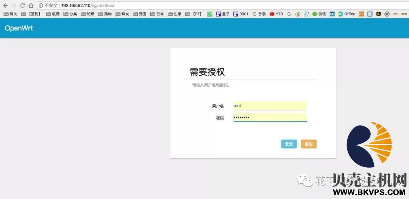The width and height of the screenshot is (409, 199).
Task: Click the browser back arrow
Action: tap(5, 5)
